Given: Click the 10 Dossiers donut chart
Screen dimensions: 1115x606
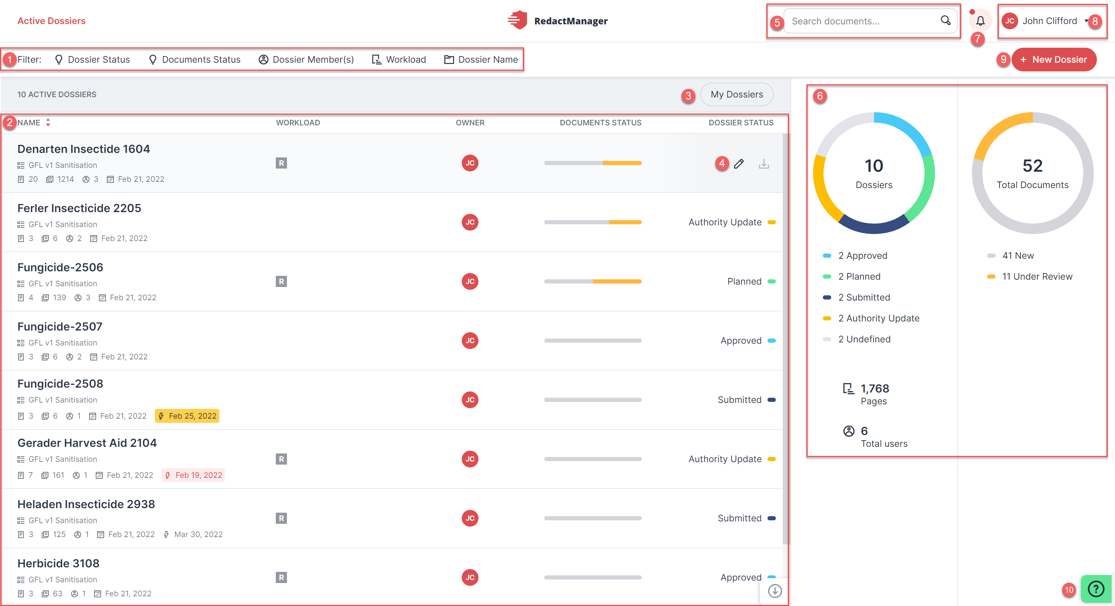Looking at the screenshot, I should [x=874, y=173].
